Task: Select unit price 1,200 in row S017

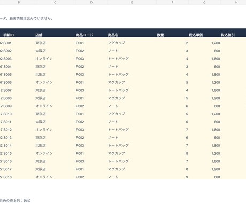Action: pyautogui.click(x=216, y=169)
